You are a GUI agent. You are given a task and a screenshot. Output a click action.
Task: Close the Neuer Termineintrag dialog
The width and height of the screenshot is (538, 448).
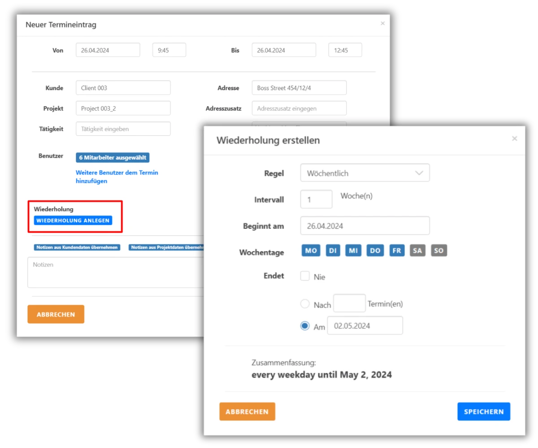[382, 23]
